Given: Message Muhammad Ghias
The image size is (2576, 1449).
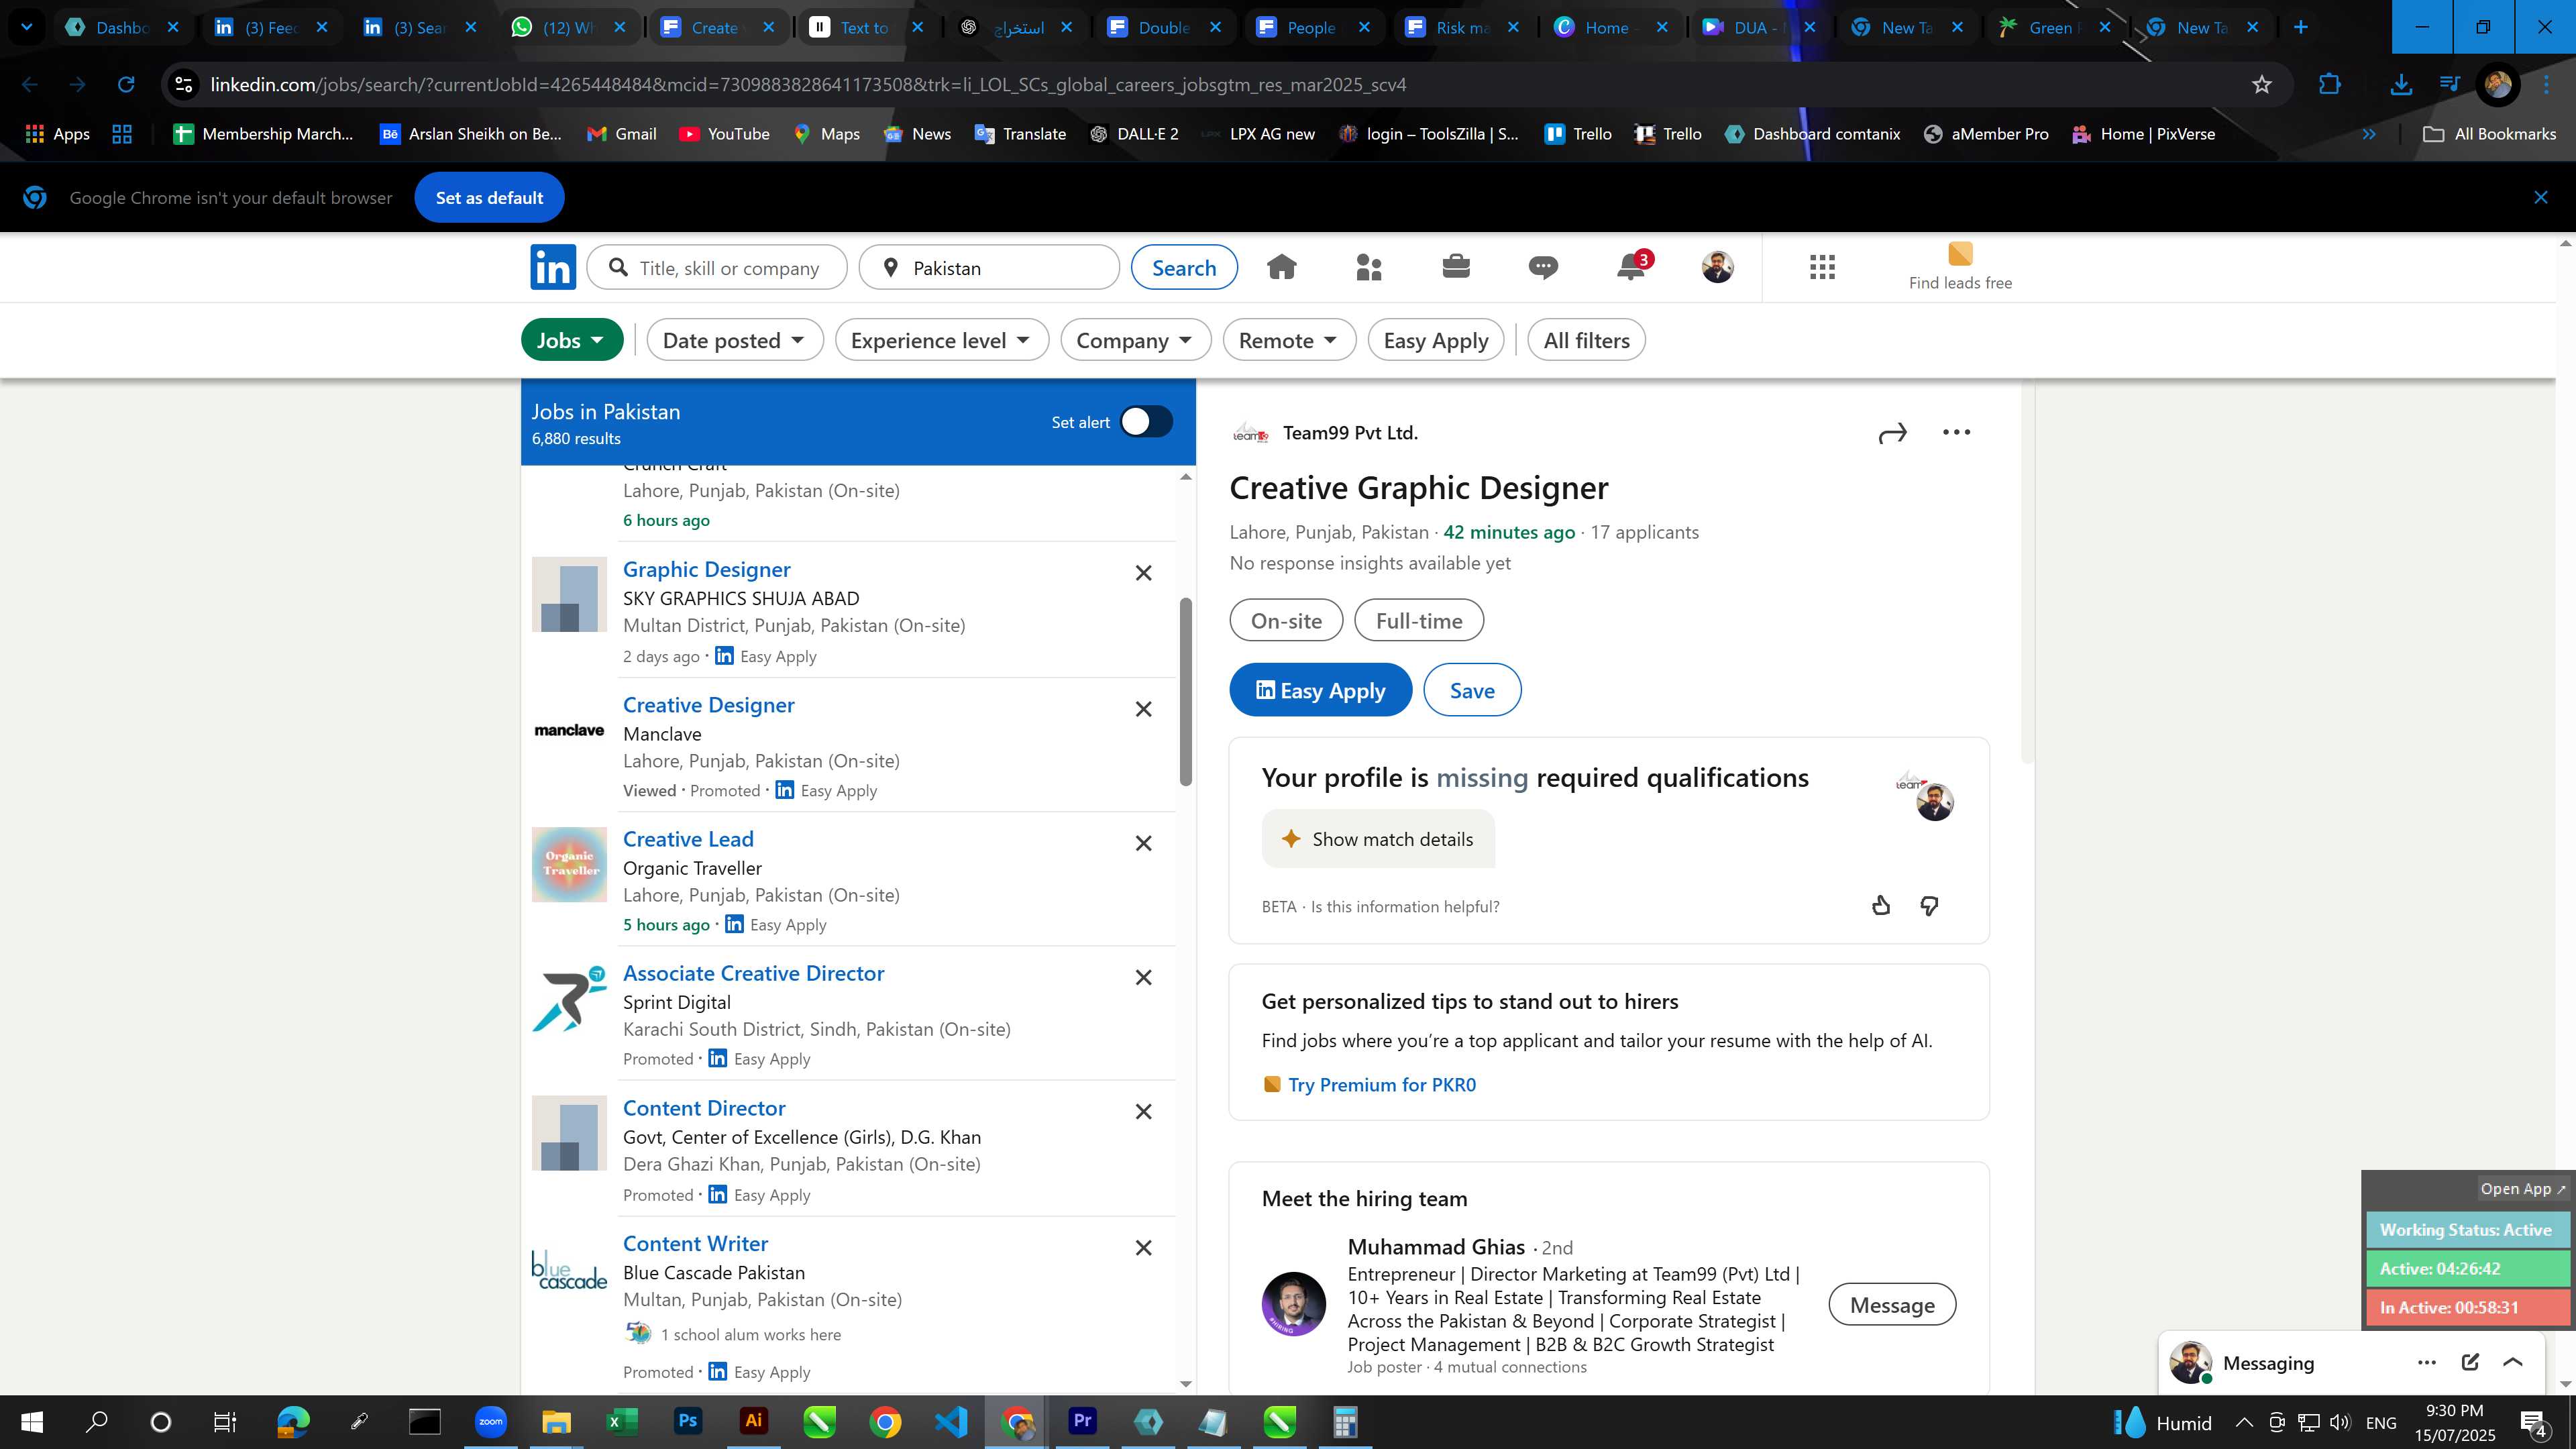Looking at the screenshot, I should click(1892, 1304).
